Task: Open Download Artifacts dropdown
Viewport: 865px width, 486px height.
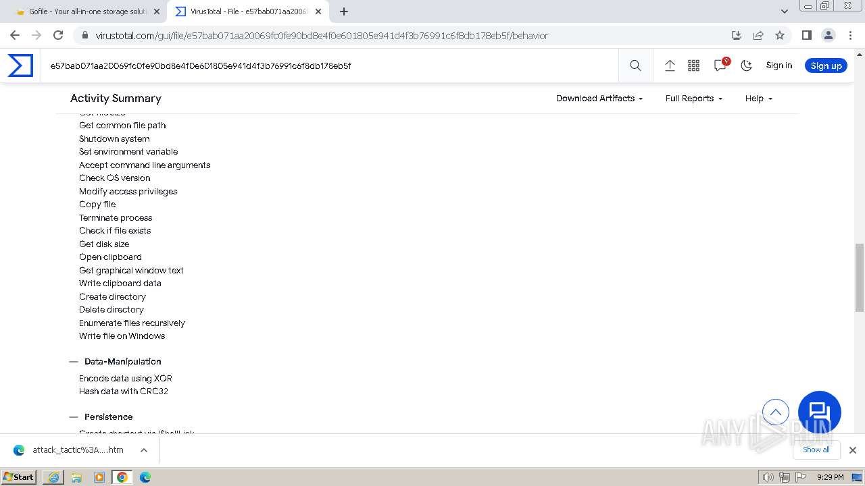Action: pyautogui.click(x=599, y=99)
